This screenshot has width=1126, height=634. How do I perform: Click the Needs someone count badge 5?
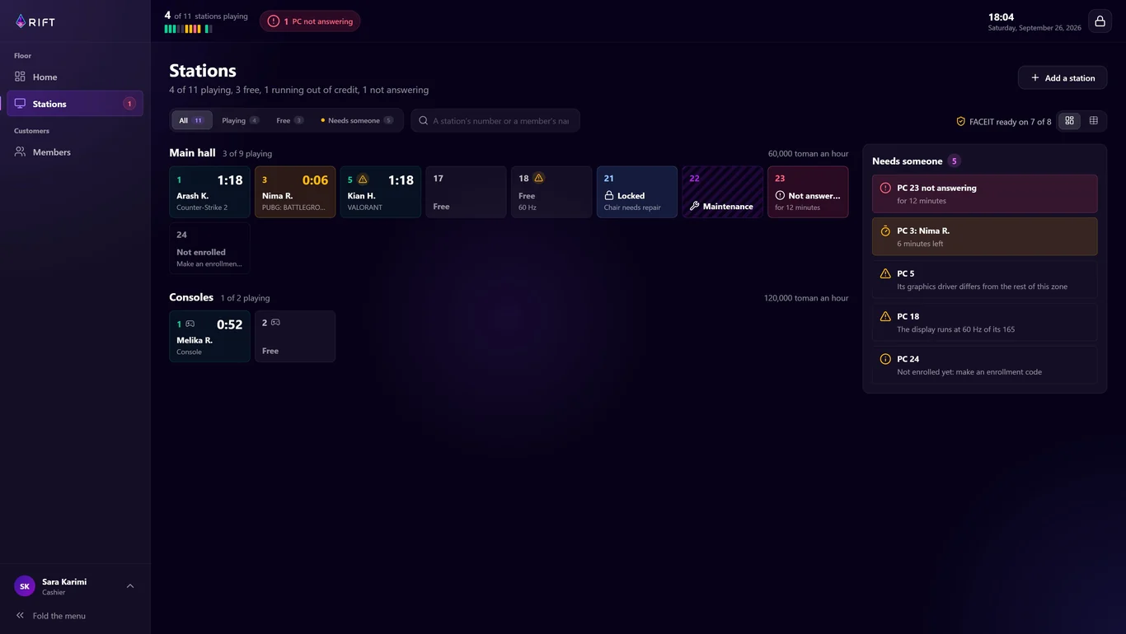pyautogui.click(x=954, y=161)
